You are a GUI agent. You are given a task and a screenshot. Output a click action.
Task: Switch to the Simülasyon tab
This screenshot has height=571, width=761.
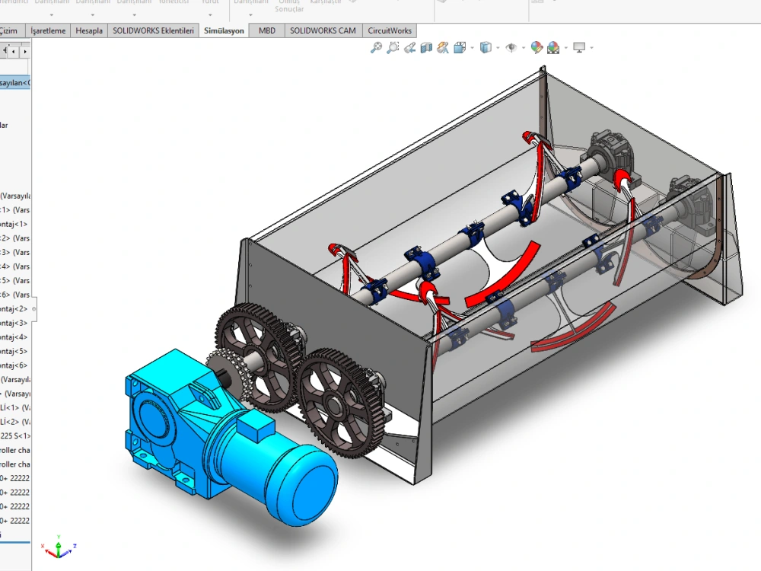tap(224, 30)
